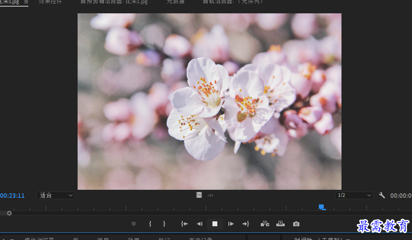Stop playback with the square button
The width and height of the screenshot is (412, 240).
coord(215,224)
